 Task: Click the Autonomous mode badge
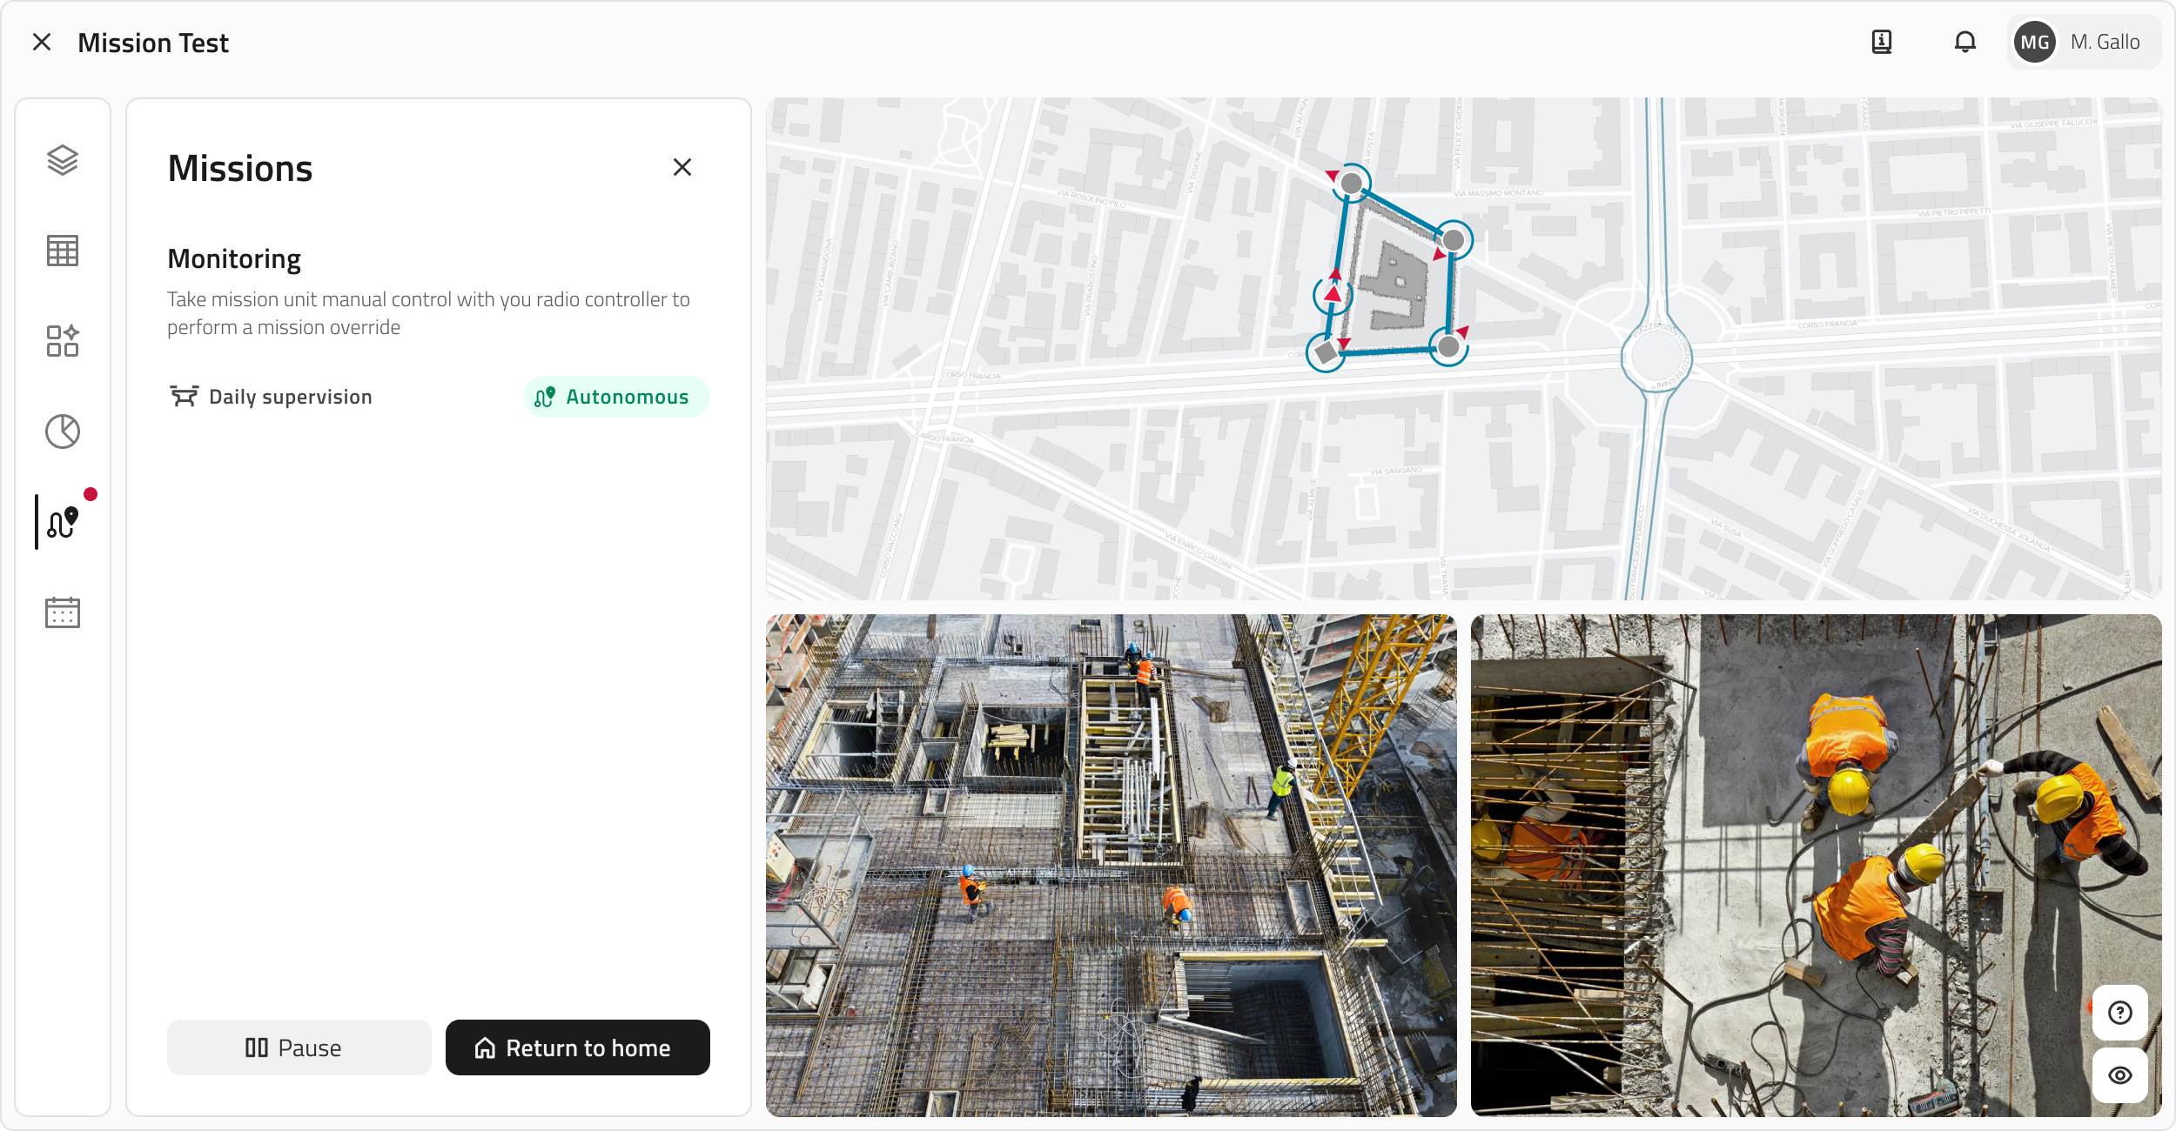click(x=616, y=397)
